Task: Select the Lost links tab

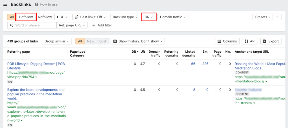Action: coord(103,41)
